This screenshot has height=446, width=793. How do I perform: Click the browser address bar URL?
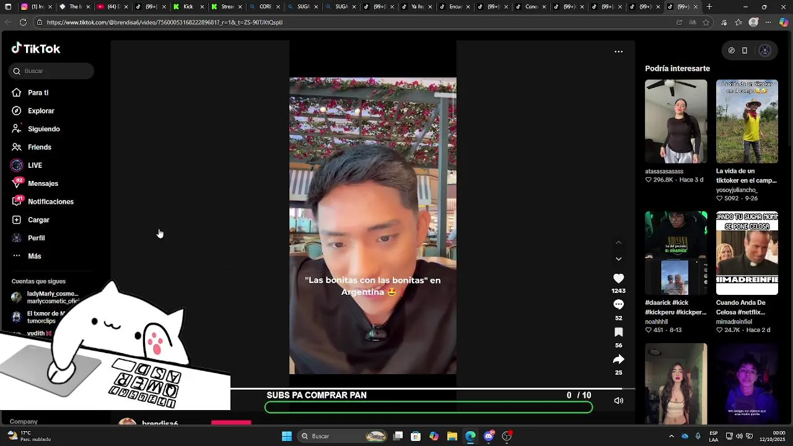click(x=164, y=22)
